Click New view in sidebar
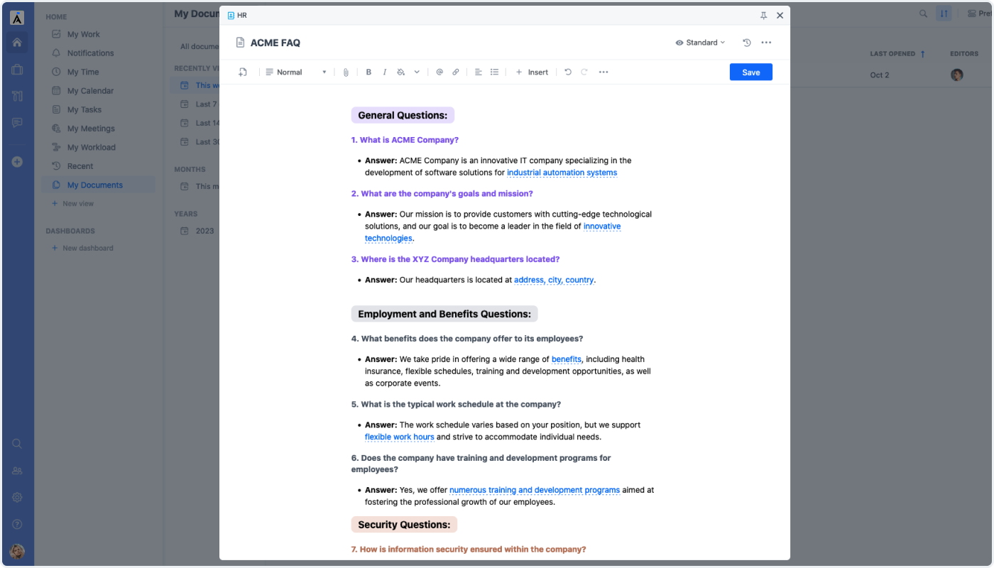 click(x=73, y=204)
